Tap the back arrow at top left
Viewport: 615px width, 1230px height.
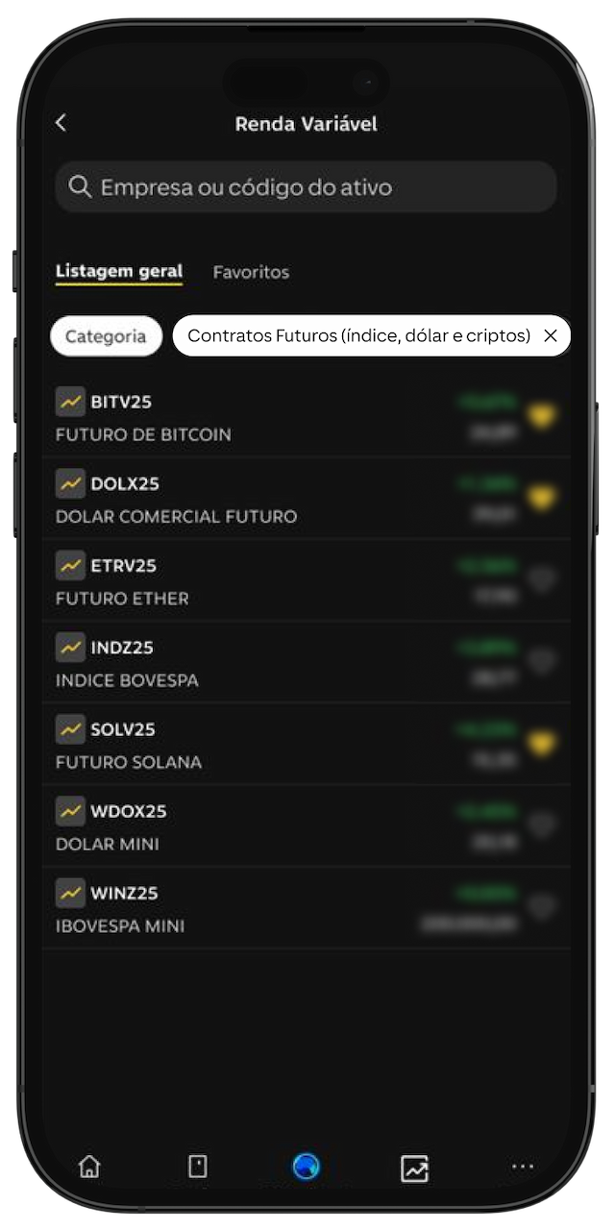click(x=61, y=123)
